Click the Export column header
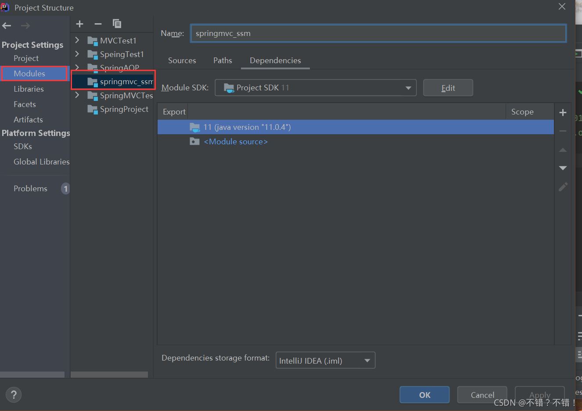Image resolution: width=582 pixels, height=411 pixels. [174, 112]
